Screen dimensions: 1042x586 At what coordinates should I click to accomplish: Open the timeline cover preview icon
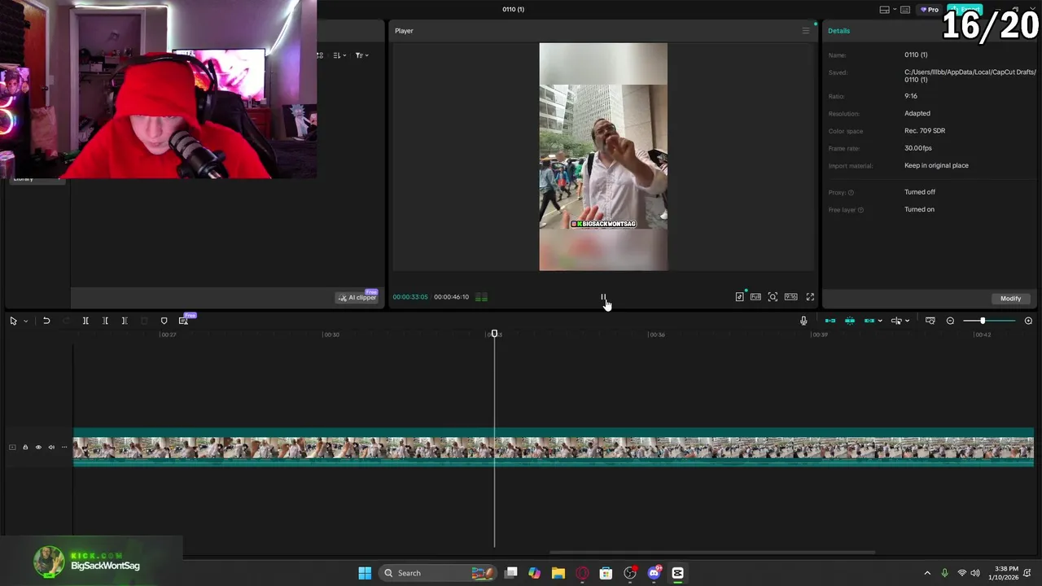click(x=930, y=321)
